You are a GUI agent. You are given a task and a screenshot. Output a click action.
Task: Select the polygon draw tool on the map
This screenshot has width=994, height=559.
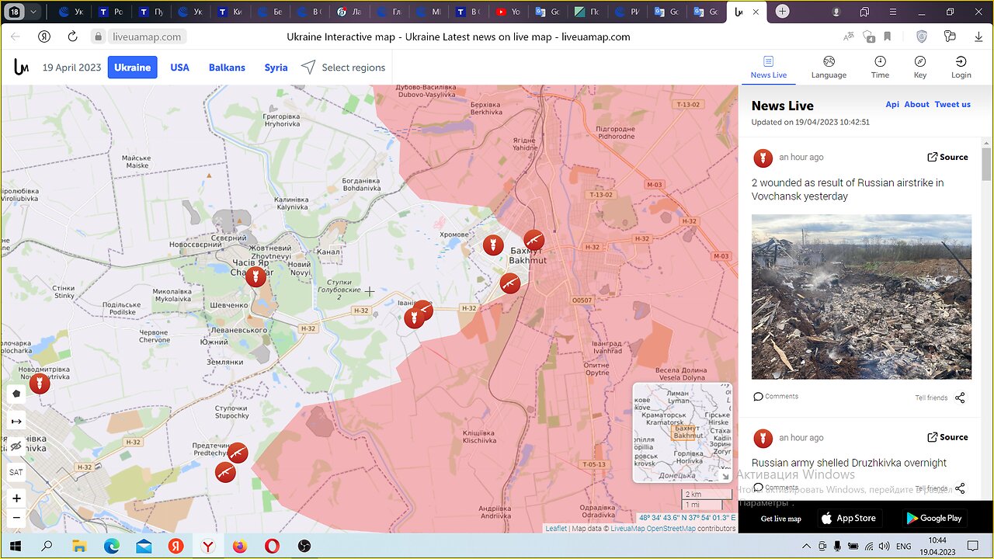(x=16, y=394)
